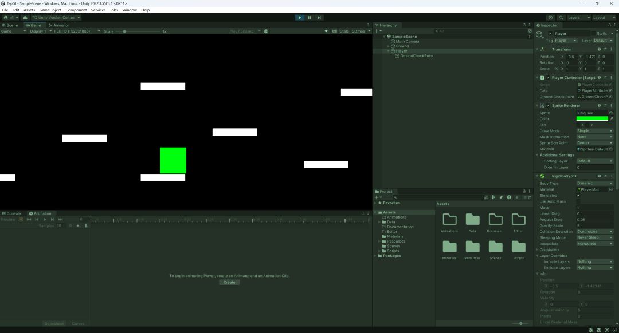The image size is (619, 333).
Task: Pause the game with the Pause button
Action: (309, 18)
